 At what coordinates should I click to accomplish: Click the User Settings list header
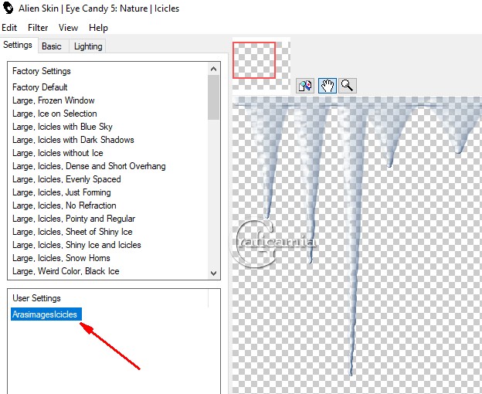[x=36, y=298]
